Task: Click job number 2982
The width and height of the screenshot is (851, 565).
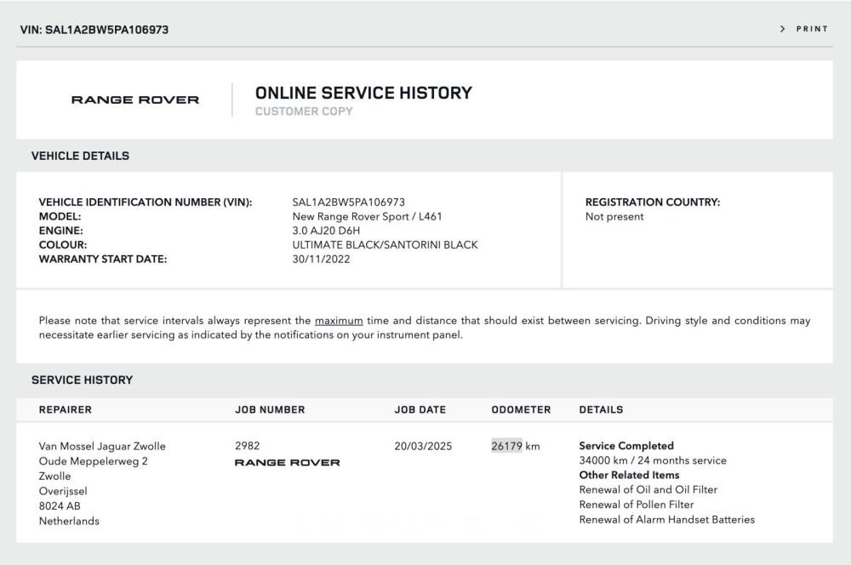Action: [x=247, y=446]
